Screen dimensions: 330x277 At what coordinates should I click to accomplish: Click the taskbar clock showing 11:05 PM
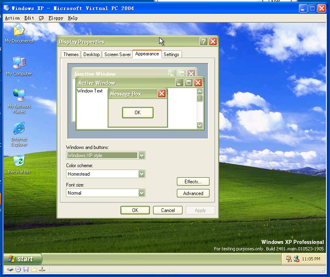[x=311, y=259]
